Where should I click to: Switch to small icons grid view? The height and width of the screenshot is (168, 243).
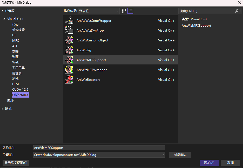click(124, 11)
